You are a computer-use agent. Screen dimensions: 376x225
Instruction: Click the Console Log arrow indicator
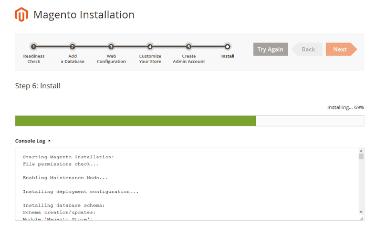[49, 141]
